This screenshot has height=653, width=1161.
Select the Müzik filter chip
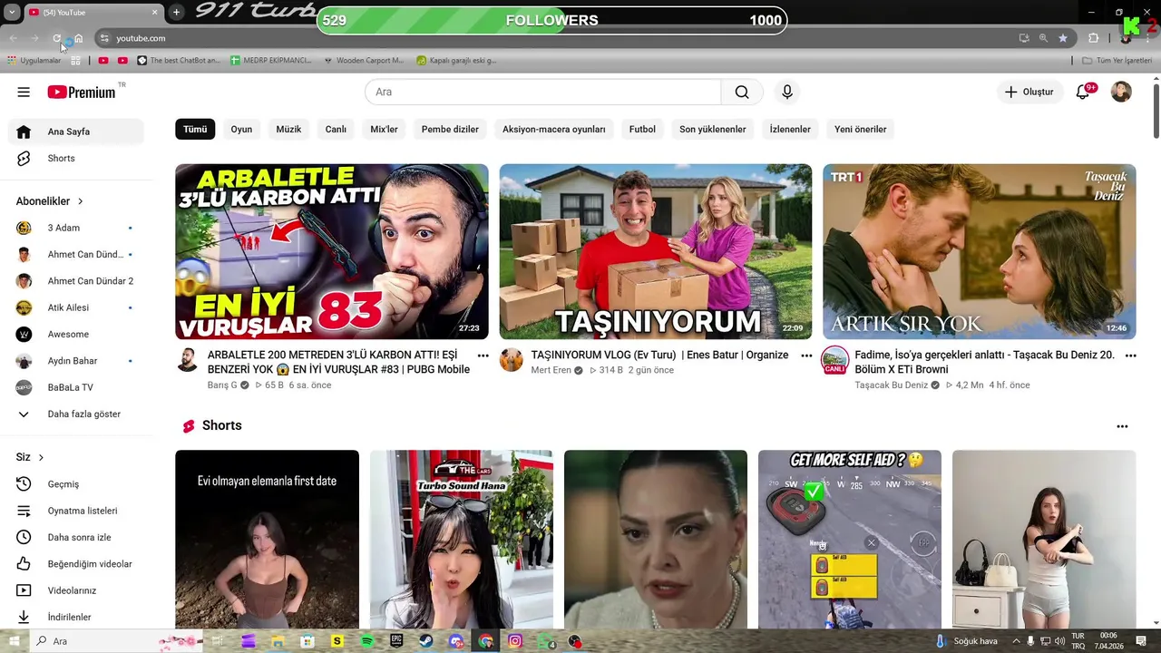pyautogui.click(x=288, y=129)
